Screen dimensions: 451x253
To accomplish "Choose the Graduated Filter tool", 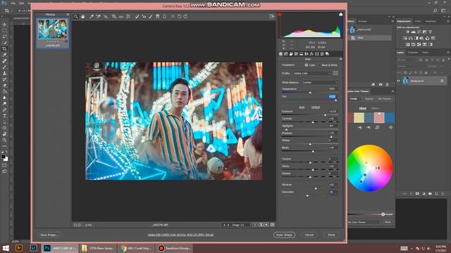I will 158,17.
